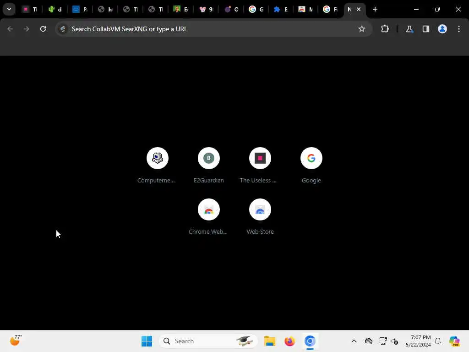Screen dimensions: 469x352
Task: Open The Useless Web shortcut tile
Action: click(x=260, y=165)
